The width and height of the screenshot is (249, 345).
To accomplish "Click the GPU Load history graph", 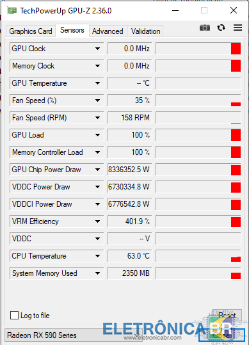I will pyautogui.click(x=198, y=135).
